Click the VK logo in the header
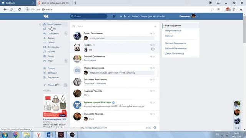This screenshot has height=138, width=246. [x=46, y=16]
